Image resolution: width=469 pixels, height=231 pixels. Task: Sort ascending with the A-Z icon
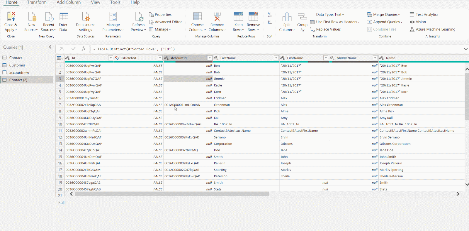click(x=270, y=15)
